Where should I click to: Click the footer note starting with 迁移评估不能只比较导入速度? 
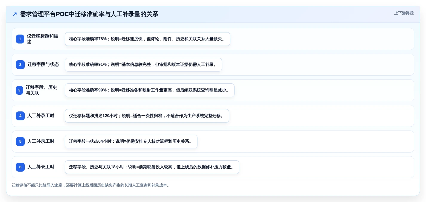[91, 185]
